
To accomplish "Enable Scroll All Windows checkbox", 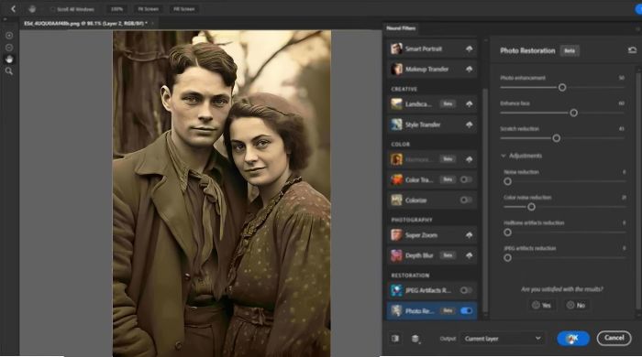I will point(52,9).
